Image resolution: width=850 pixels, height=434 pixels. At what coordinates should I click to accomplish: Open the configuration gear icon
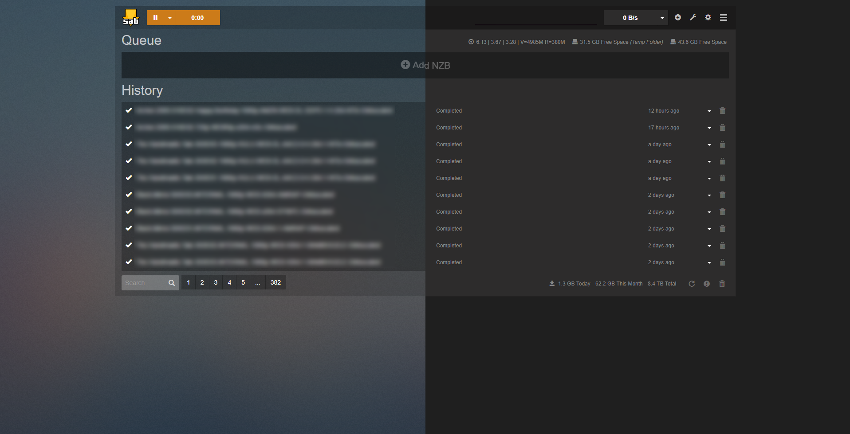click(708, 17)
